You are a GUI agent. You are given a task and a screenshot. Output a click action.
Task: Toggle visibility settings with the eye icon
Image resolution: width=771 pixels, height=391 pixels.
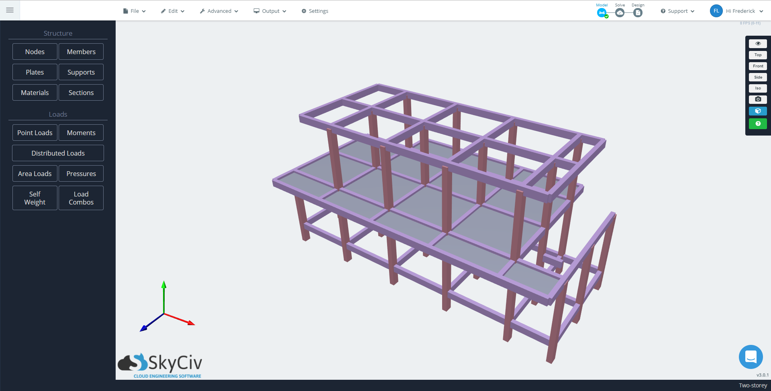pos(758,43)
